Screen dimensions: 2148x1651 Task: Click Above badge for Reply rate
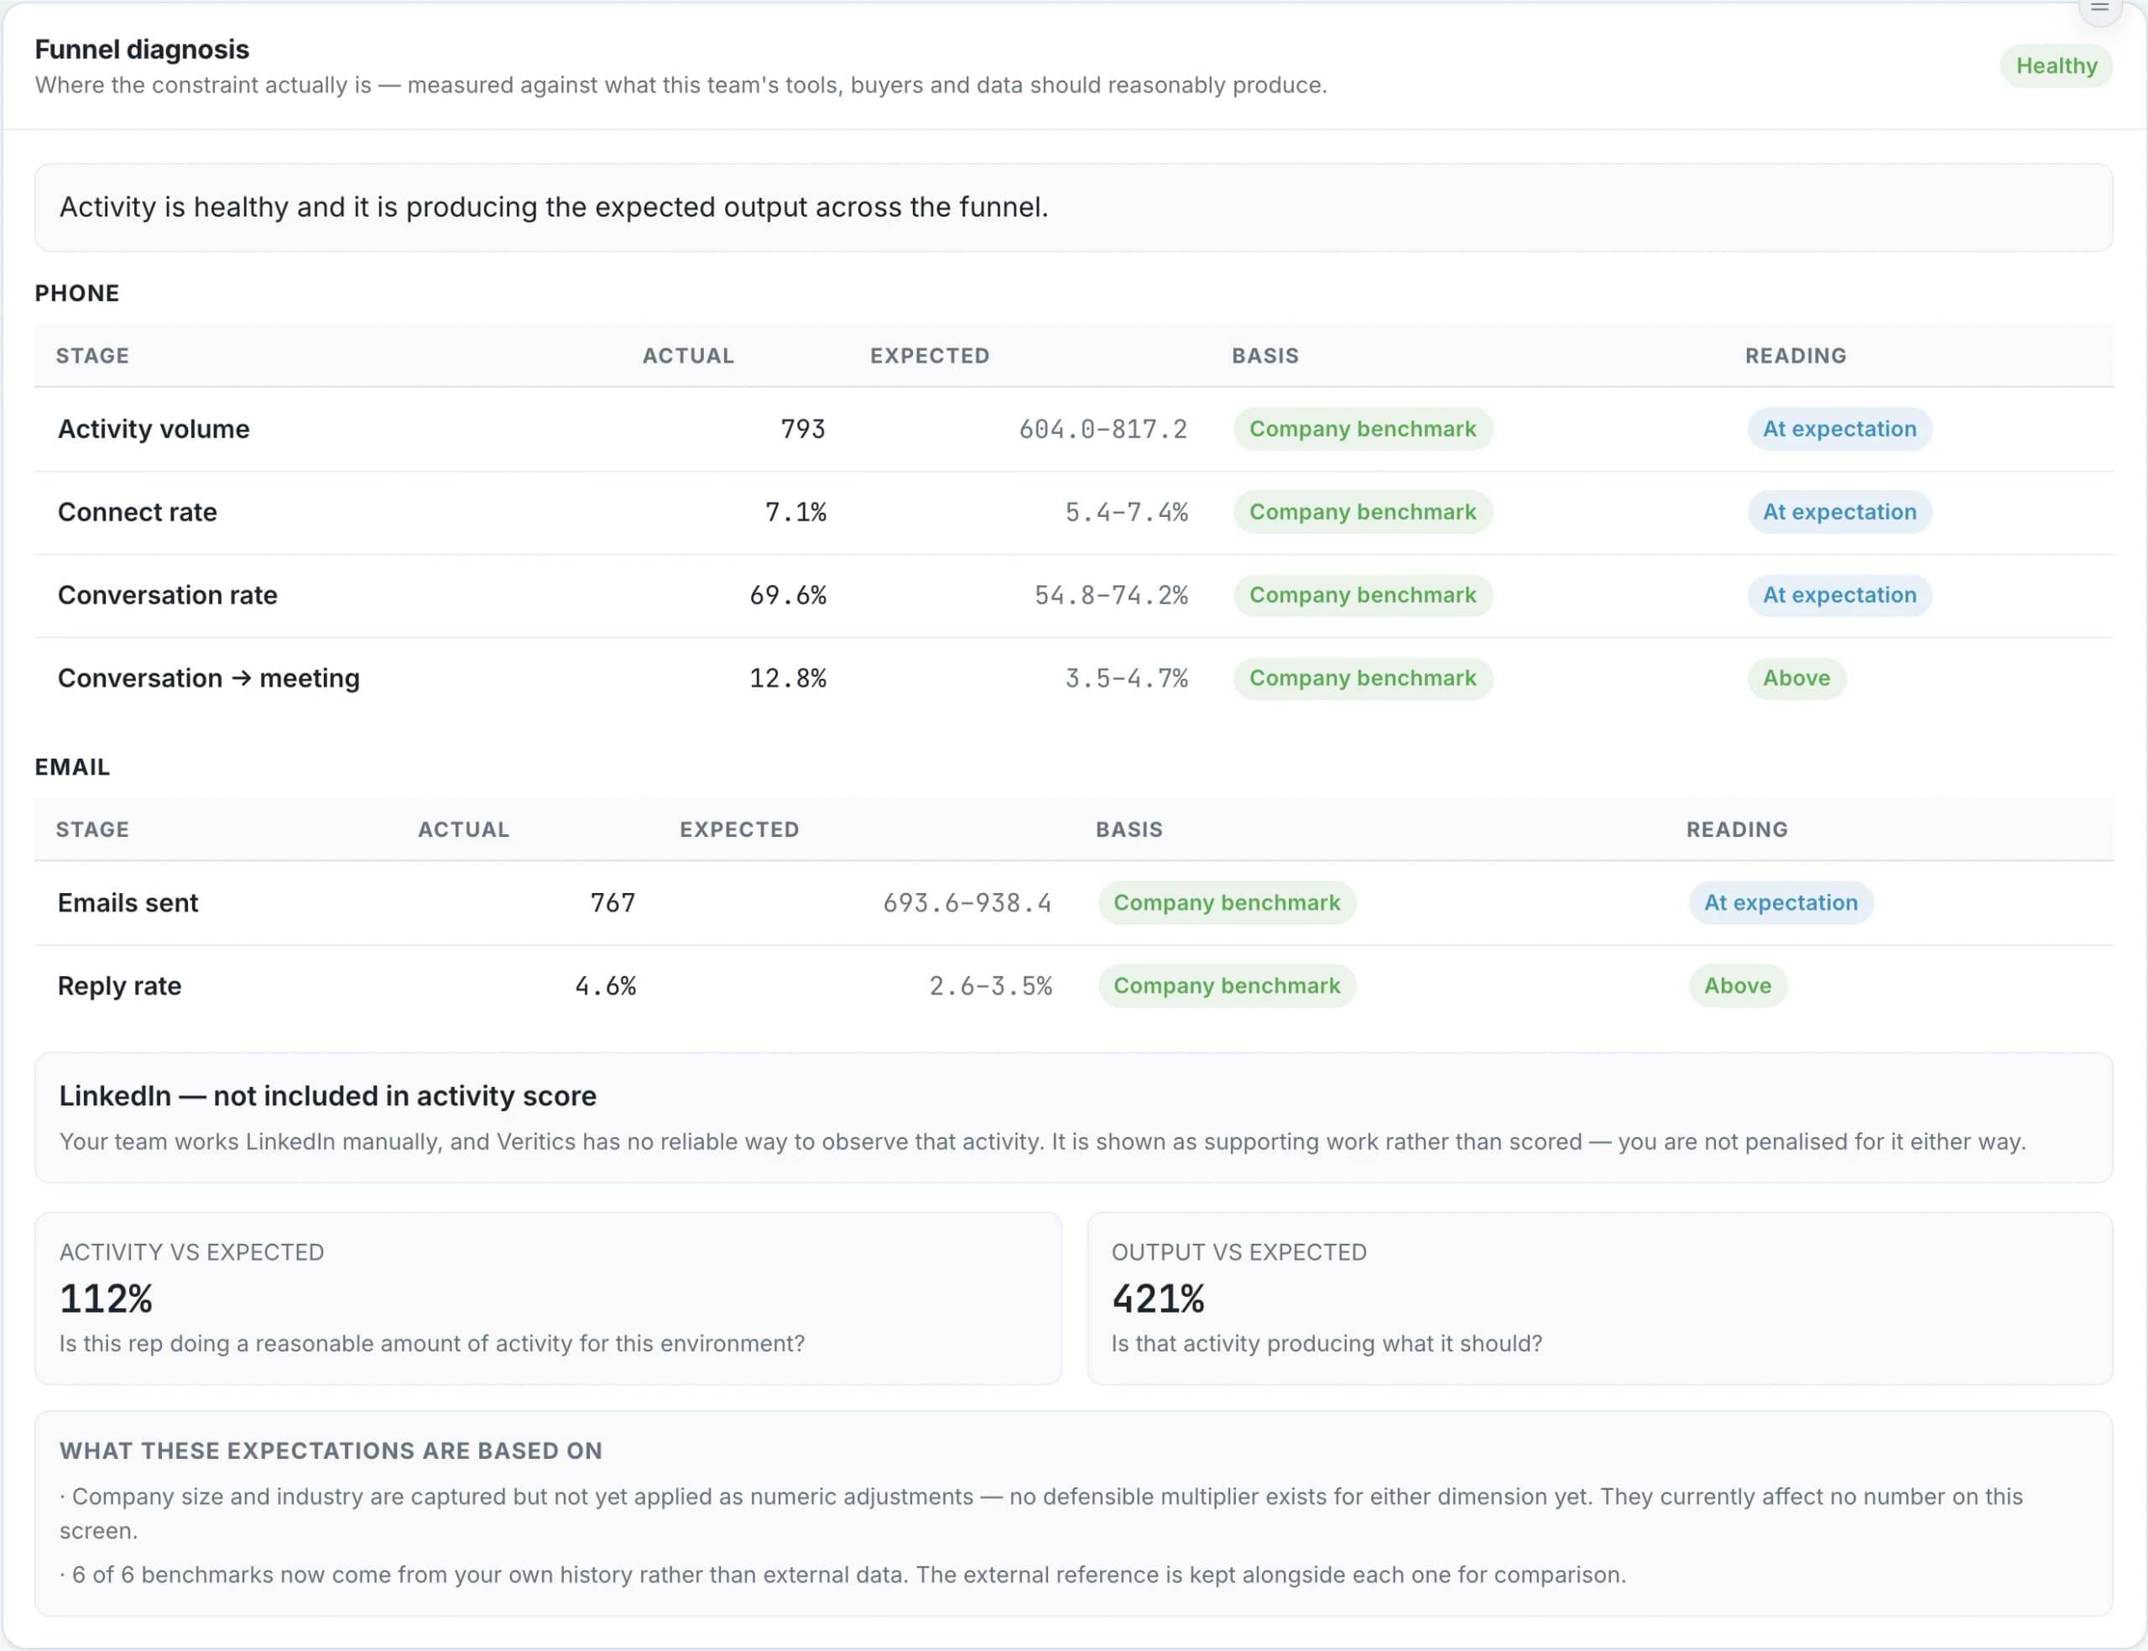point(1737,985)
